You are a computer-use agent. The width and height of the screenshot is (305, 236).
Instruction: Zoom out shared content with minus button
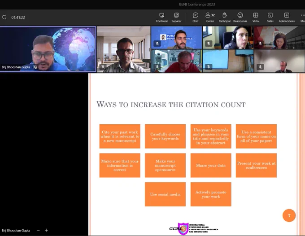pos(38,230)
